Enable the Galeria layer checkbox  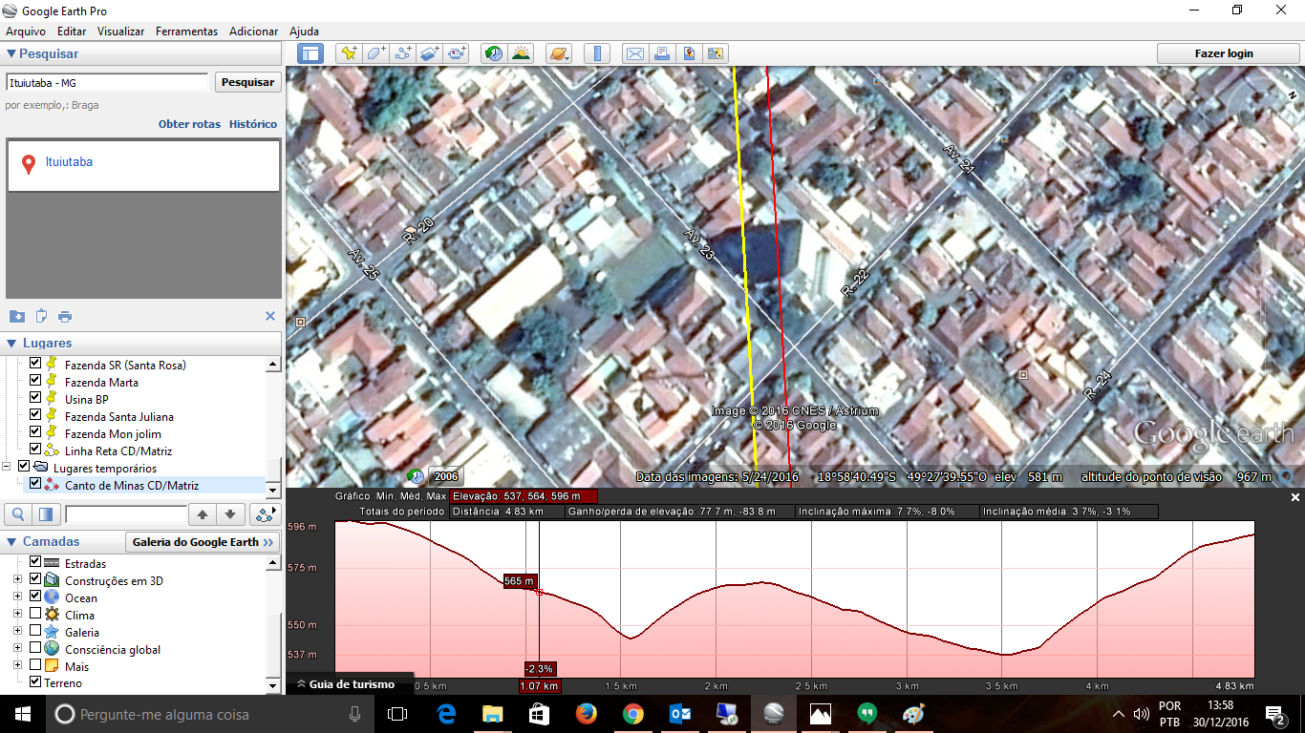35,632
